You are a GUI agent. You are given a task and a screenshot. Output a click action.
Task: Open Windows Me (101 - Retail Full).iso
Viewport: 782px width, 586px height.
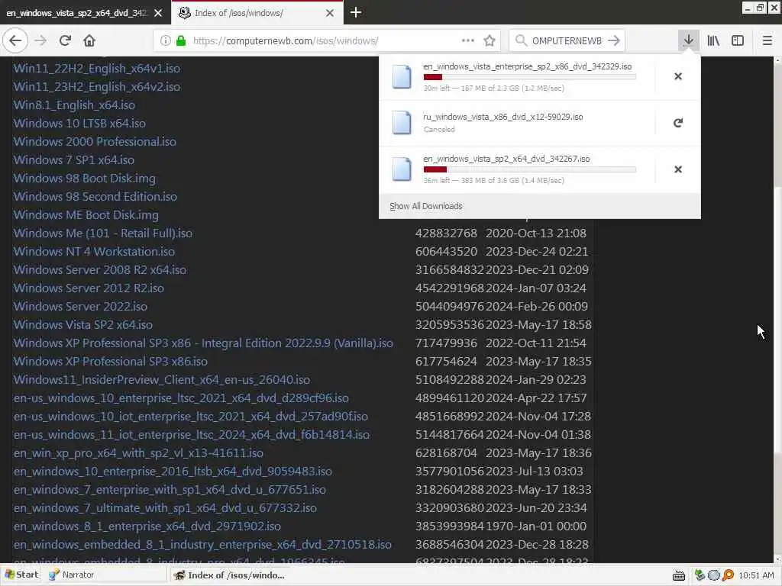coord(103,233)
